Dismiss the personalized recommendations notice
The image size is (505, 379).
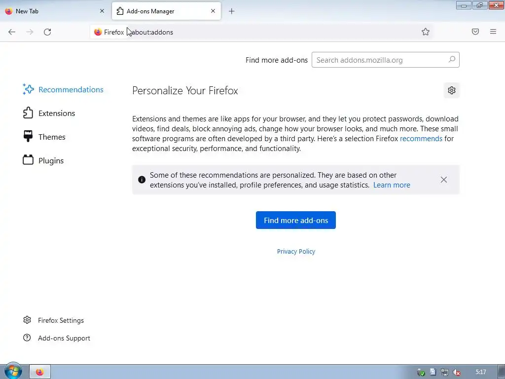click(x=444, y=180)
